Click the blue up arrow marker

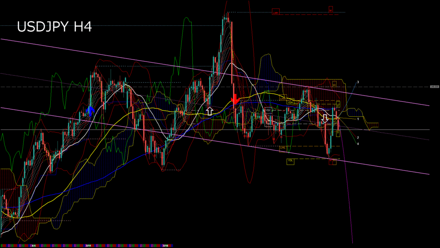pyautogui.click(x=91, y=111)
